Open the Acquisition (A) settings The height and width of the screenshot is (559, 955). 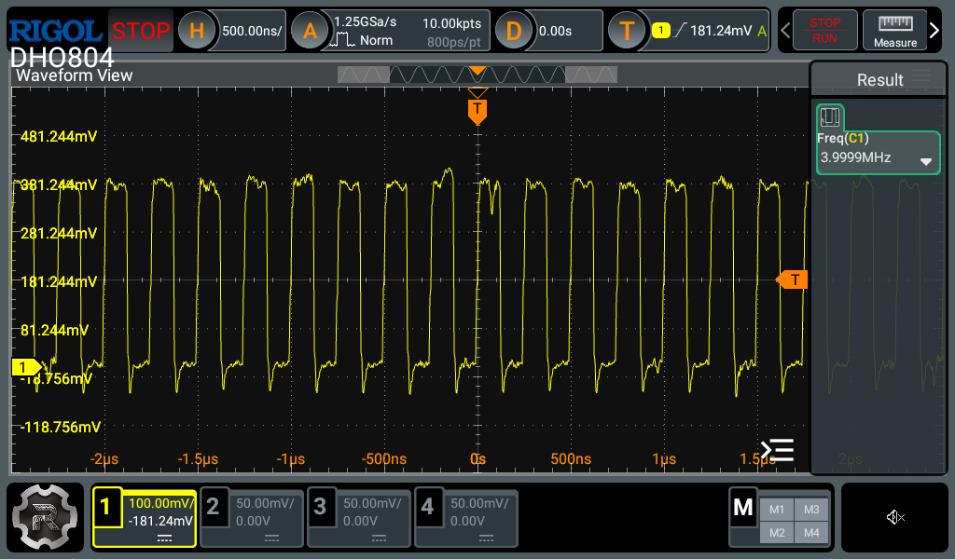click(x=310, y=31)
